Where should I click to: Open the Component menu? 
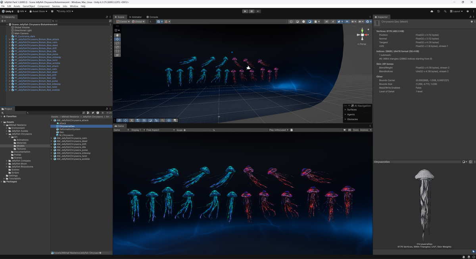pos(44,6)
